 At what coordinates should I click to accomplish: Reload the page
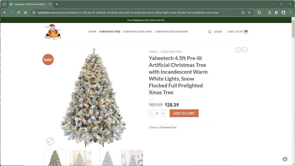click(19, 13)
